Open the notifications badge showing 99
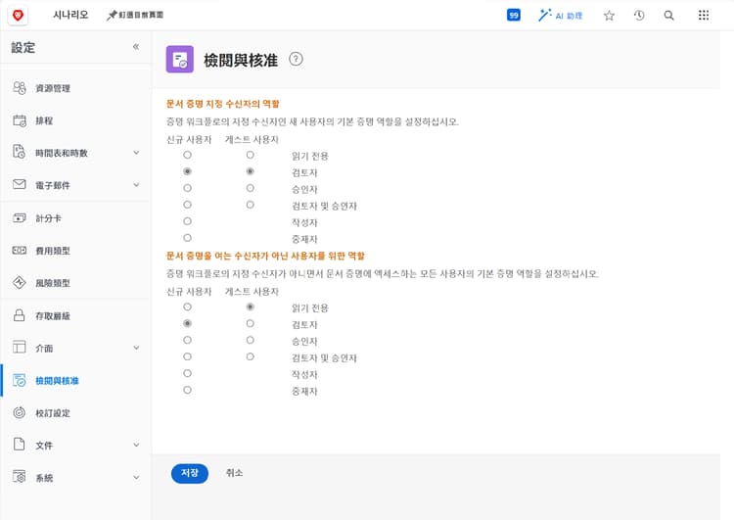The height and width of the screenshot is (520, 734). (x=514, y=16)
